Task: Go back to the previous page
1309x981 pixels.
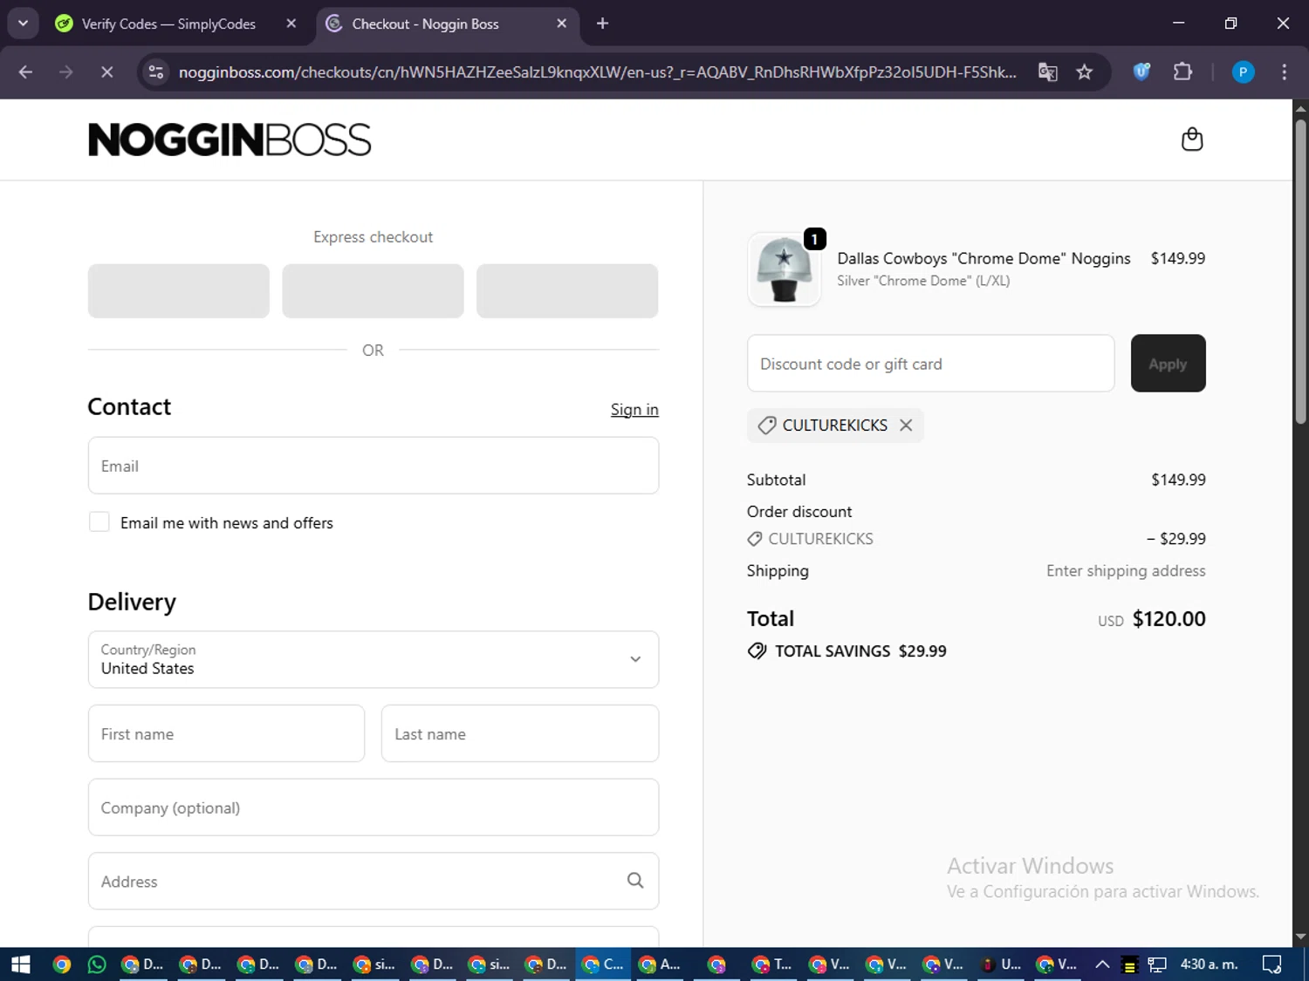Action: (x=26, y=72)
